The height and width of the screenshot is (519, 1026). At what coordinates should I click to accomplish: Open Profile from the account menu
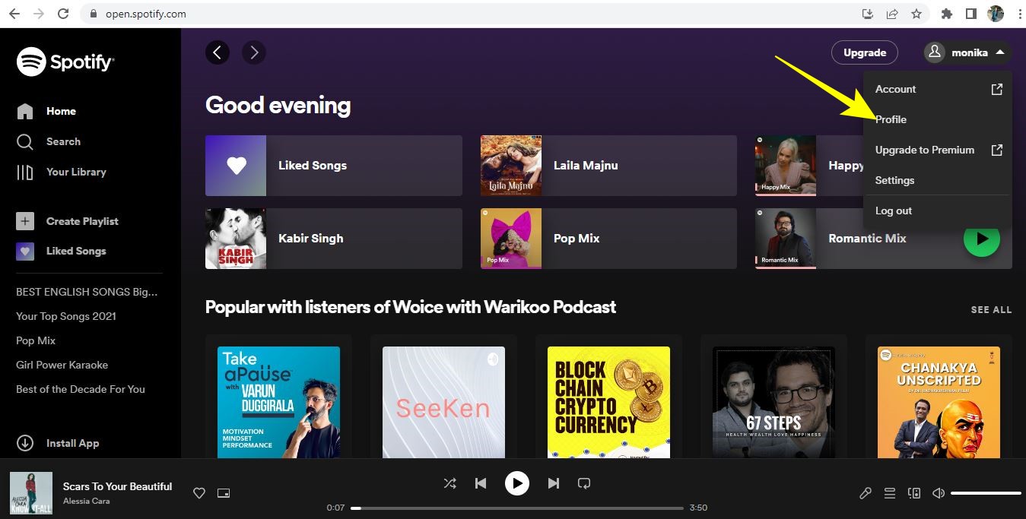[x=891, y=119]
